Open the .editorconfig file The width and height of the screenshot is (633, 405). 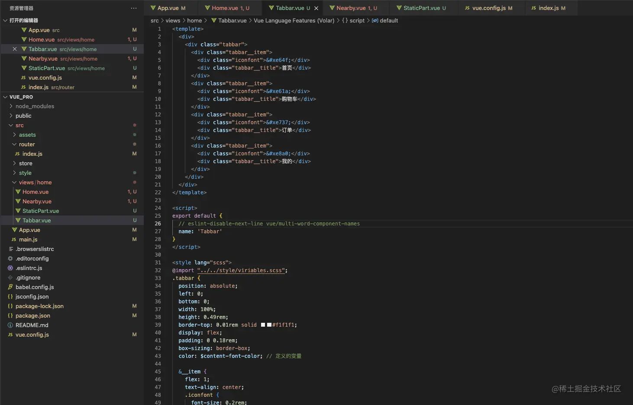(x=72, y=258)
